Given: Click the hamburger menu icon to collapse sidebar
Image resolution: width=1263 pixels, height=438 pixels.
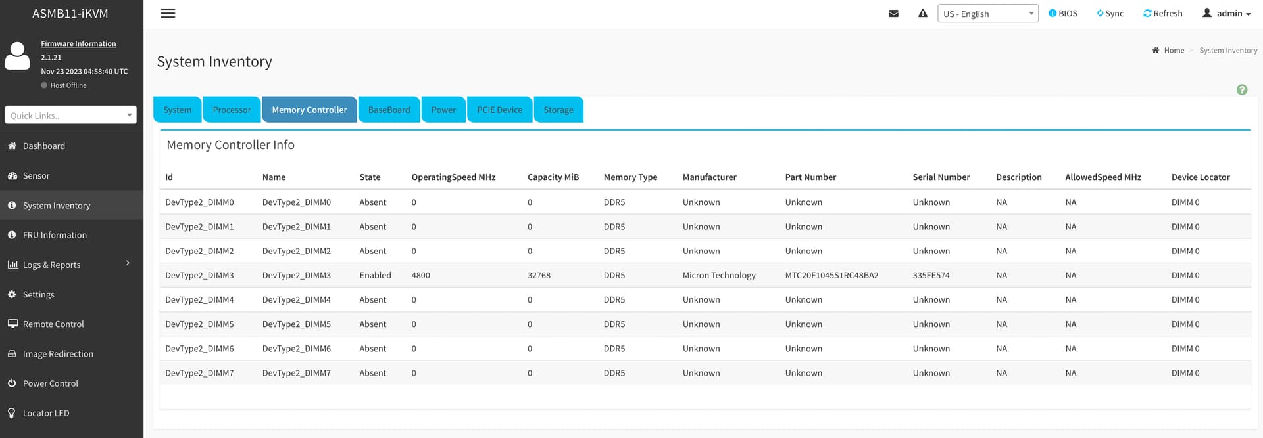Looking at the screenshot, I should 168,13.
